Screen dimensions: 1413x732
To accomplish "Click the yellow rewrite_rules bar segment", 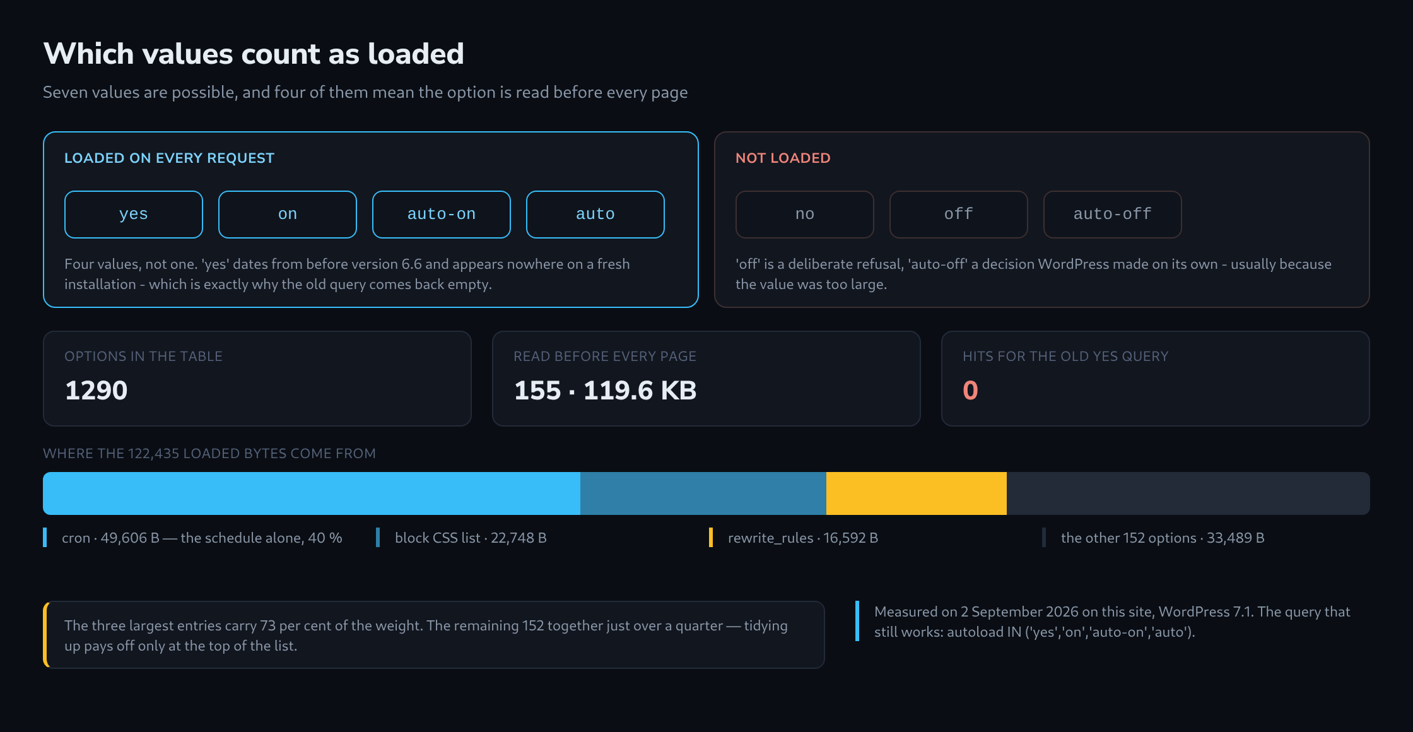I will click(917, 493).
